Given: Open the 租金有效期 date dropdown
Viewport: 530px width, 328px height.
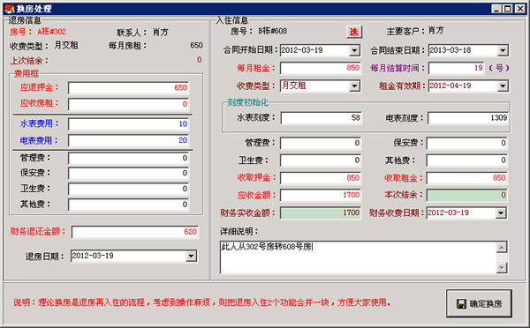Looking at the screenshot, I should click(503, 86).
